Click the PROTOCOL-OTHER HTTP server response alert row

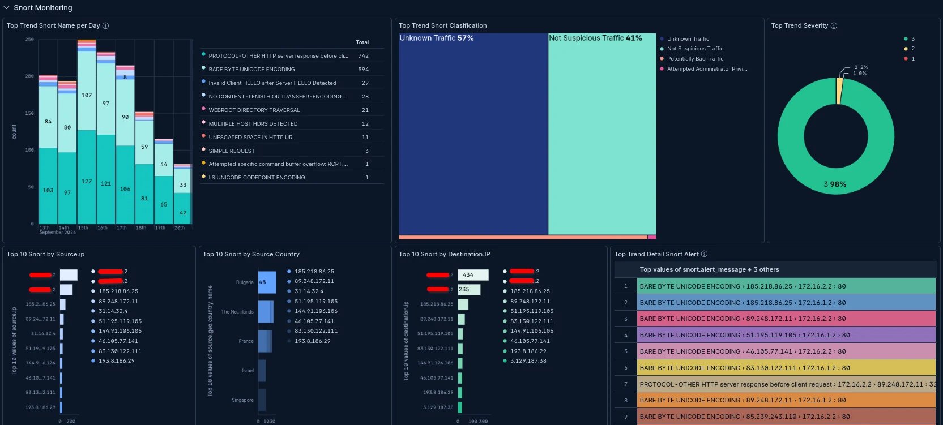coord(786,384)
